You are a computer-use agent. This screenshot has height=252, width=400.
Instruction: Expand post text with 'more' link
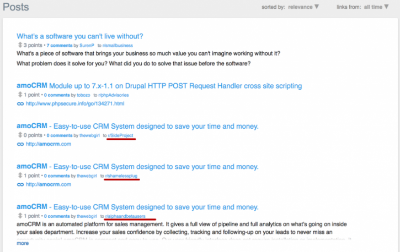click(x=23, y=243)
